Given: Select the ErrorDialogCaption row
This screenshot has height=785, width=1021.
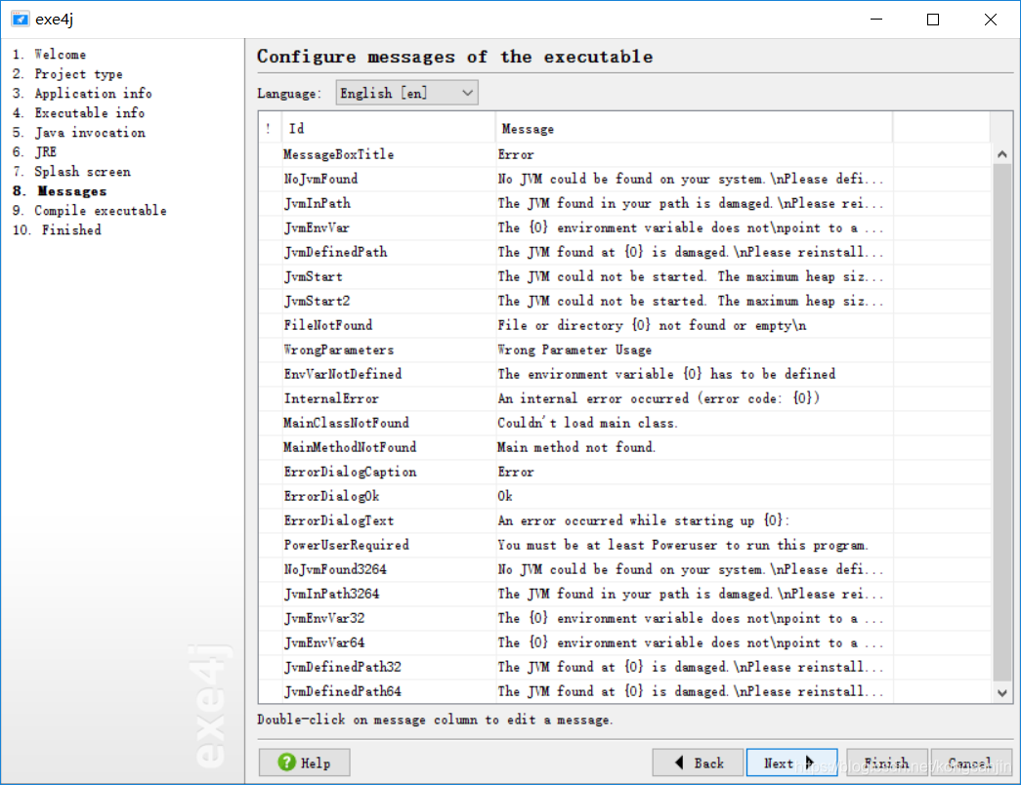Looking at the screenshot, I should click(625, 472).
